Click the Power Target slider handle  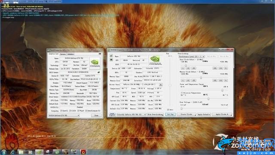tap(222, 90)
